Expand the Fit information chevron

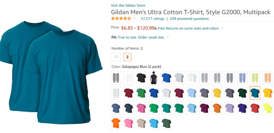point(168,37)
